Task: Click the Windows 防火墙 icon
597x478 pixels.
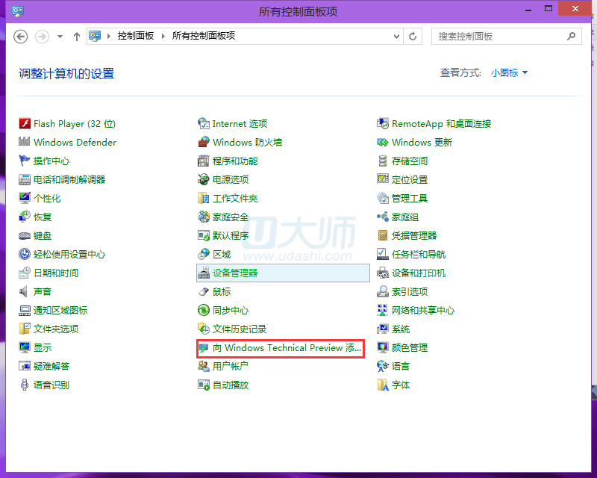Action: coord(204,143)
